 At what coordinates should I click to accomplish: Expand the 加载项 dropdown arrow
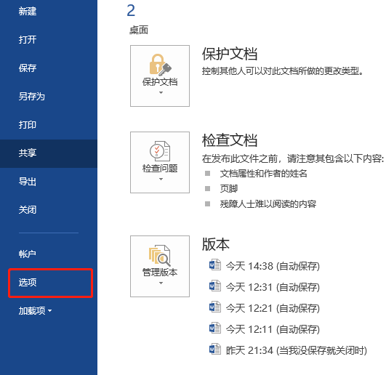tap(50, 311)
